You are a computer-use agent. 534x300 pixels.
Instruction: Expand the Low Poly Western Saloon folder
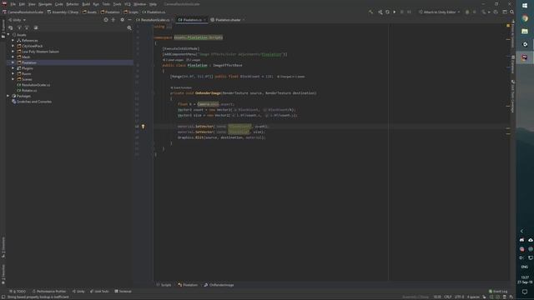(x=13, y=52)
